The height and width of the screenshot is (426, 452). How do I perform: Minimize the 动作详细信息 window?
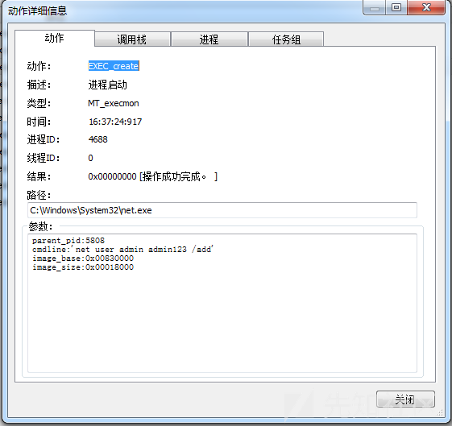pyautogui.click(x=374, y=7)
